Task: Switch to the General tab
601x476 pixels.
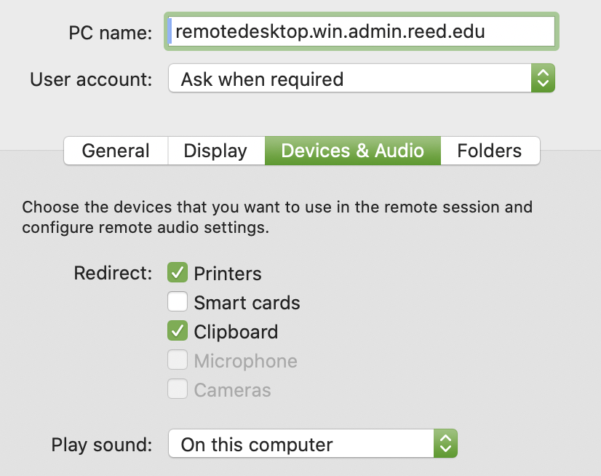Action: click(x=116, y=151)
